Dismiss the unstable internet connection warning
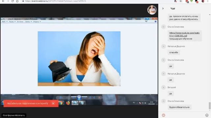This screenshot has width=211, height=118. click(53, 104)
